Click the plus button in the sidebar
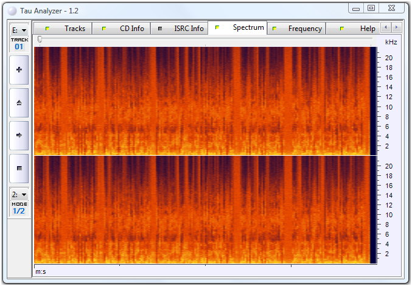This screenshot has width=412, height=286. tap(18, 70)
